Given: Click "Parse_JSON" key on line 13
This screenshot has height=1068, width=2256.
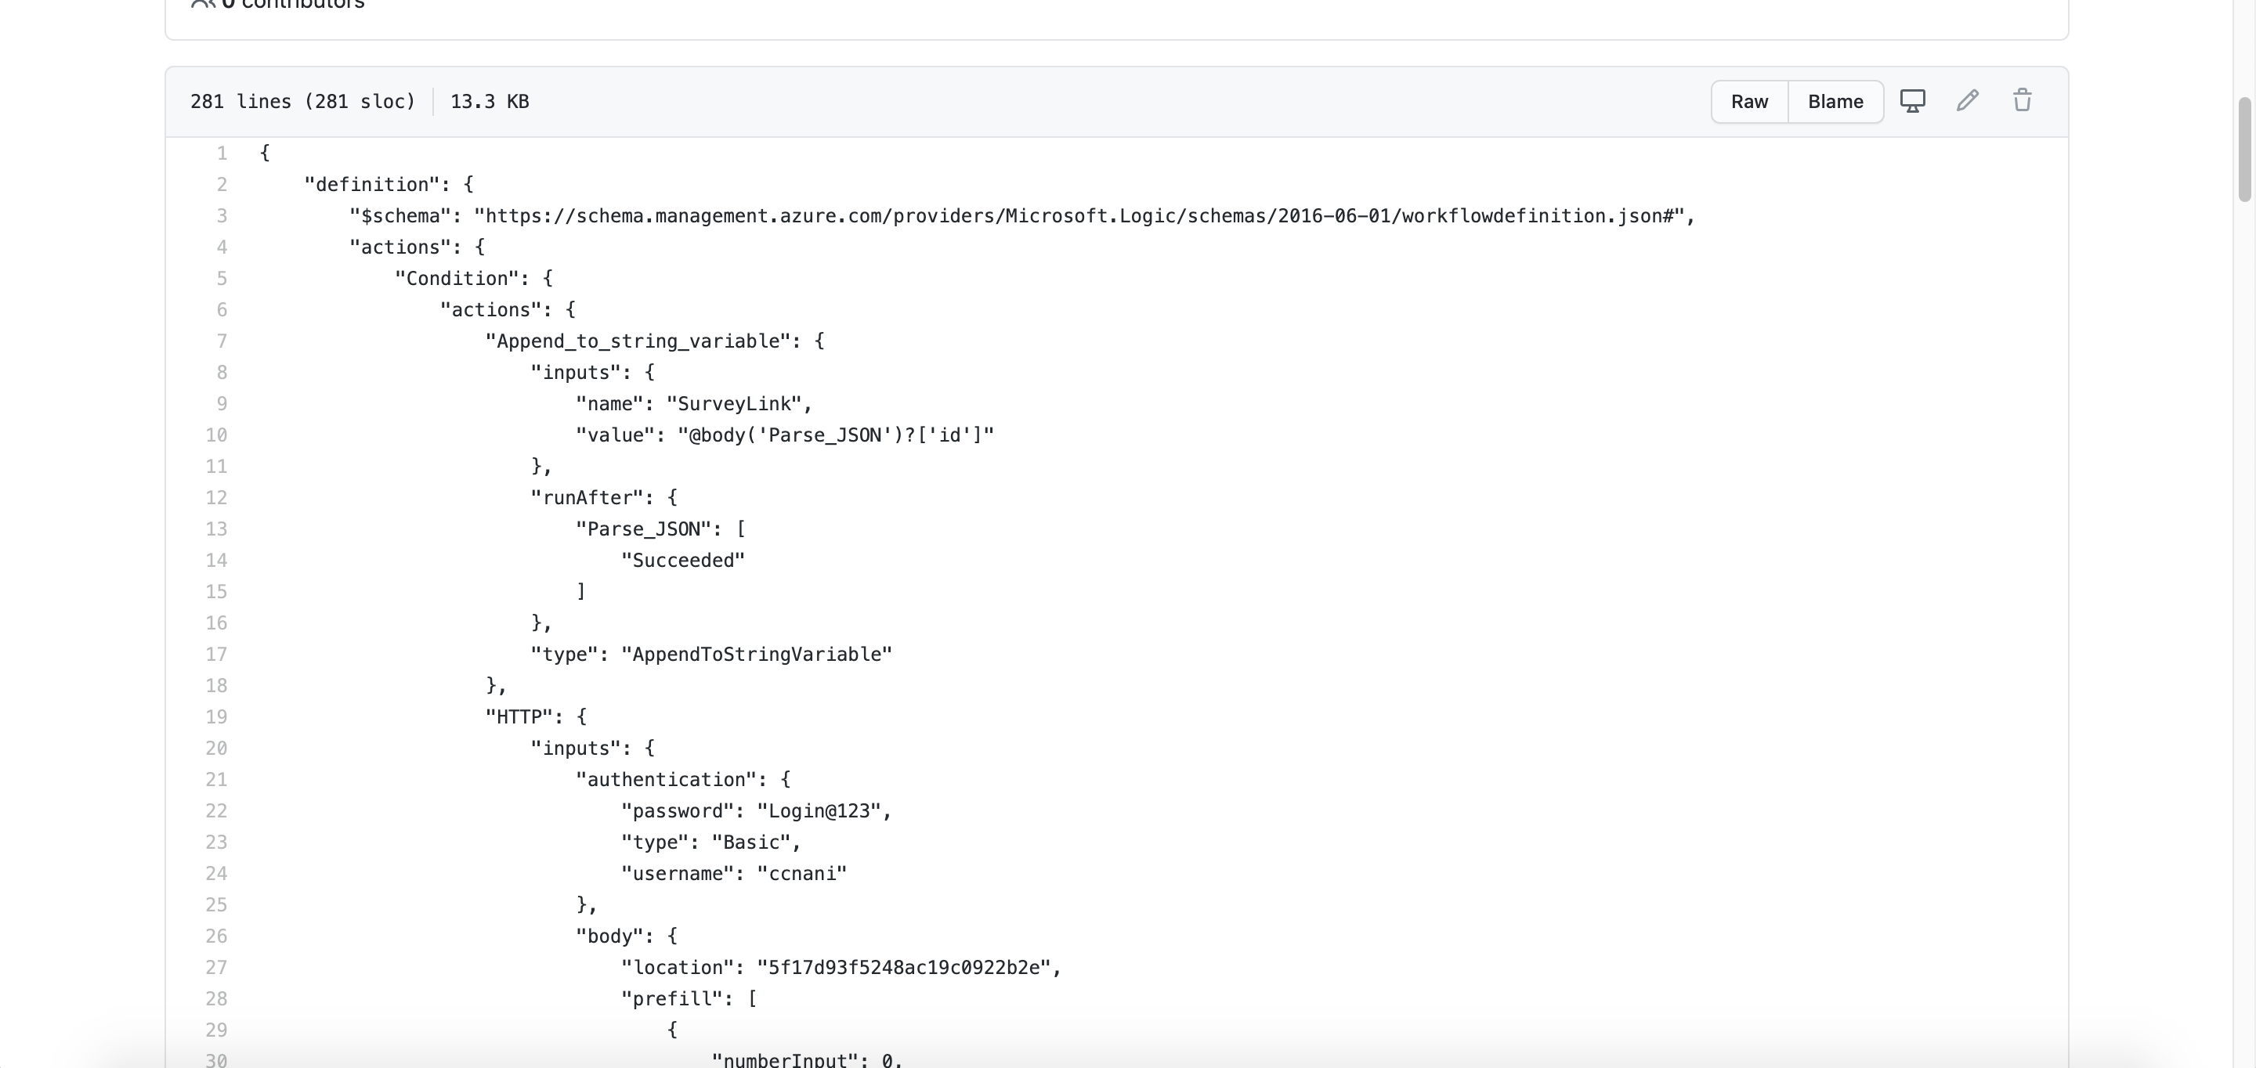Looking at the screenshot, I should (644, 529).
